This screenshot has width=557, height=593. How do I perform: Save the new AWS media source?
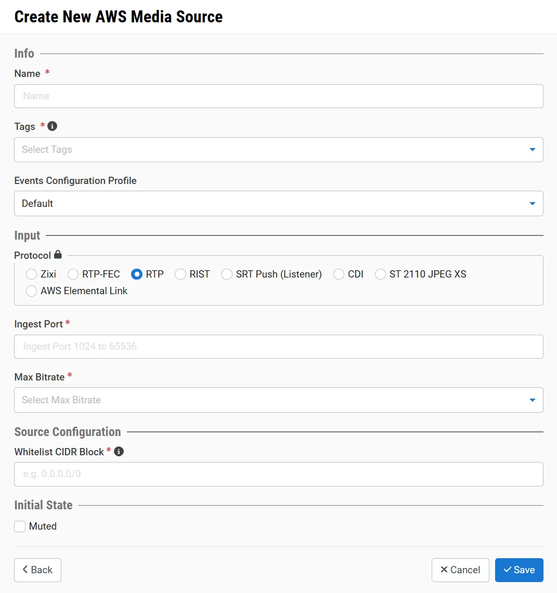(x=519, y=570)
